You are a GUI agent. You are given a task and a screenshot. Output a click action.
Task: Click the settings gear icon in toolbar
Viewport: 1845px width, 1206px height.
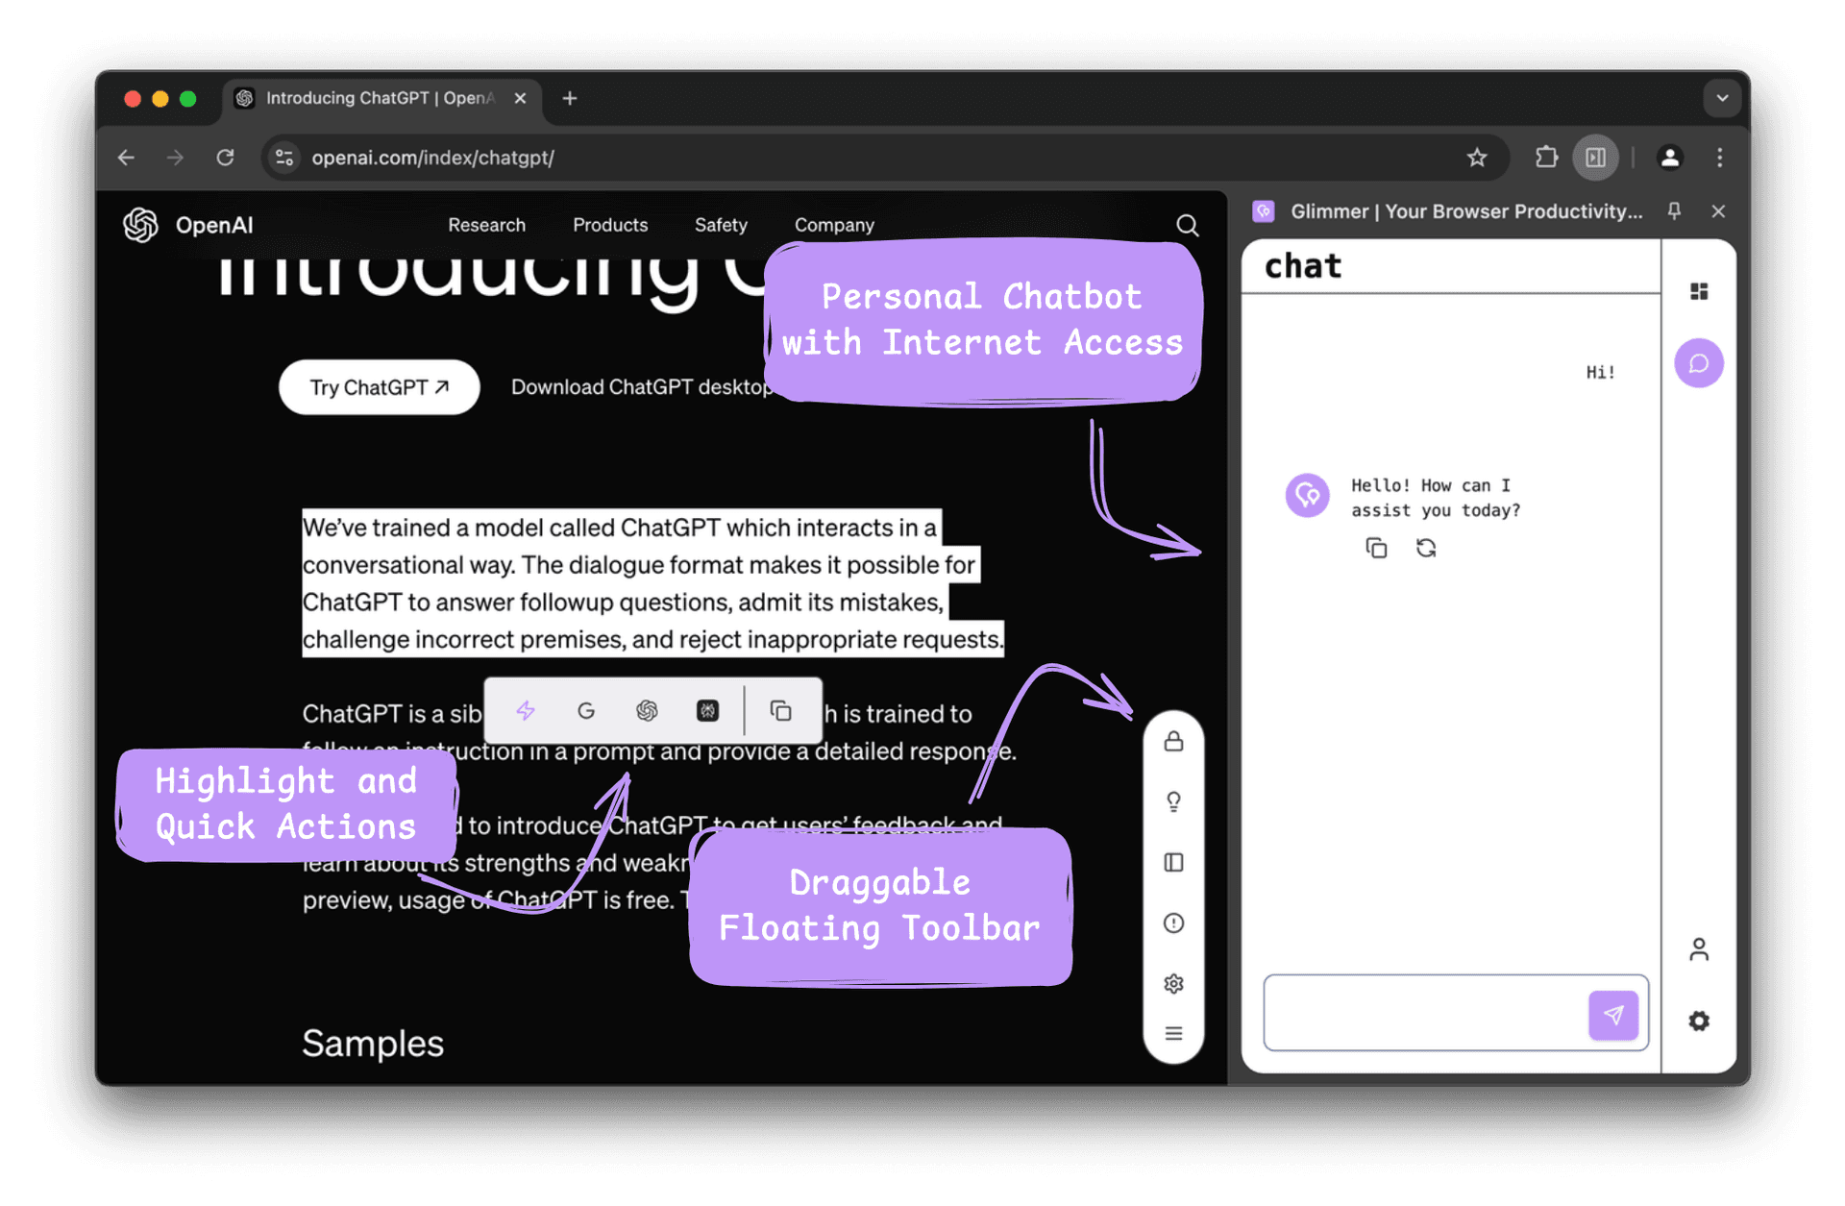pyautogui.click(x=1168, y=982)
